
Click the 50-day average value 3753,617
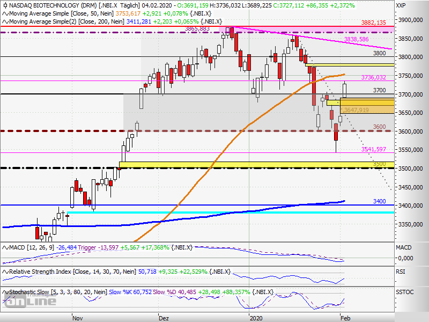pyautogui.click(x=128, y=14)
